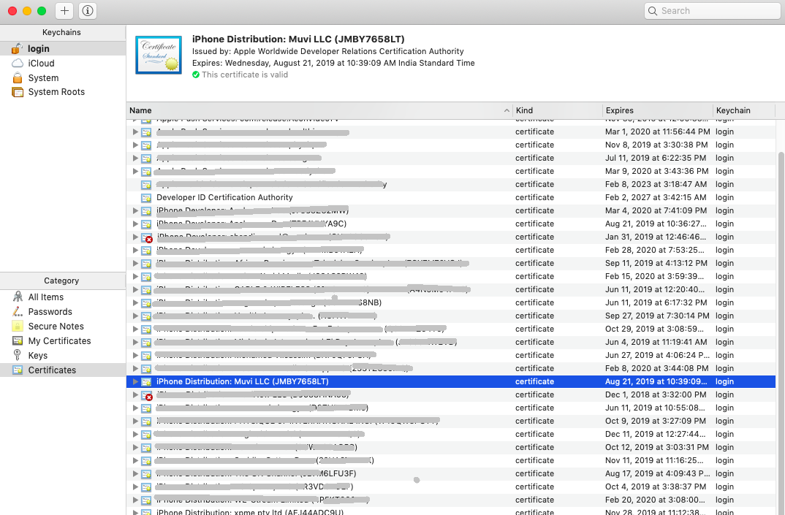Show Secure Notes category
The height and width of the screenshot is (515, 785).
(x=63, y=327)
